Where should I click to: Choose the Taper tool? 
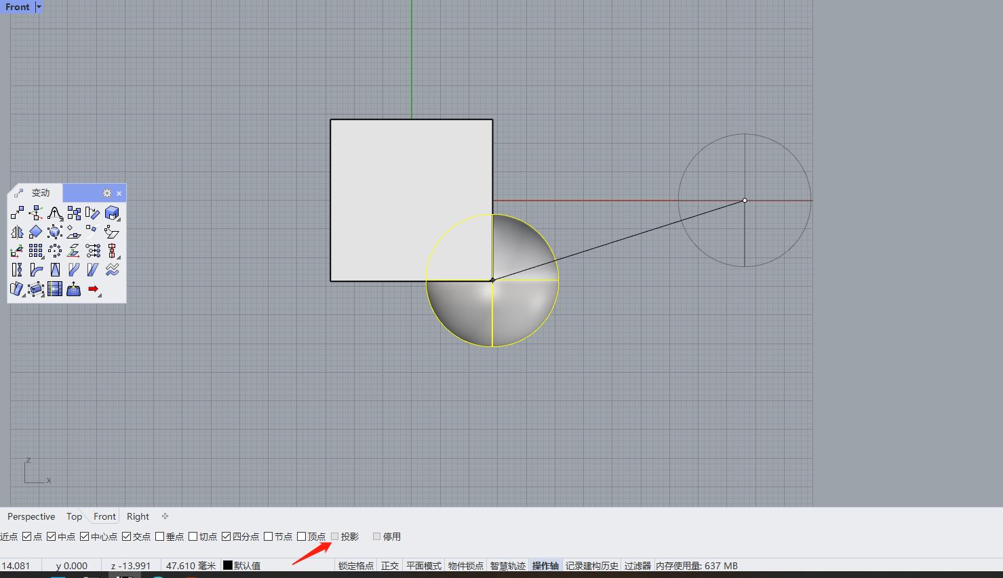(x=55, y=270)
